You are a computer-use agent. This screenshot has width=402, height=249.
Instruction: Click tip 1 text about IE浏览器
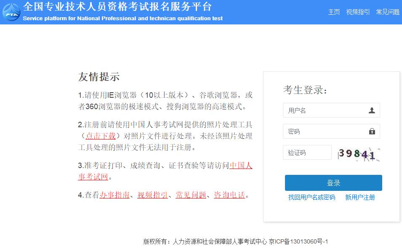165,101
